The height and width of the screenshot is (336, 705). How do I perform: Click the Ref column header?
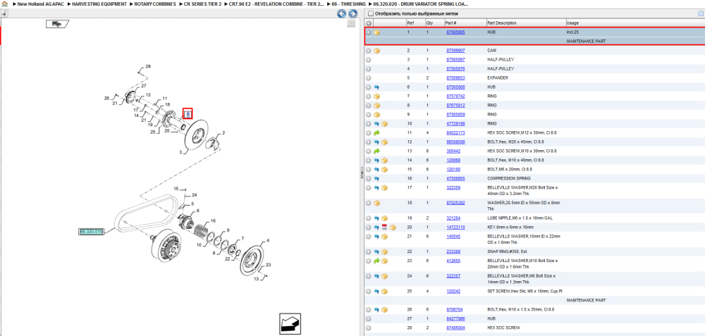click(x=410, y=23)
